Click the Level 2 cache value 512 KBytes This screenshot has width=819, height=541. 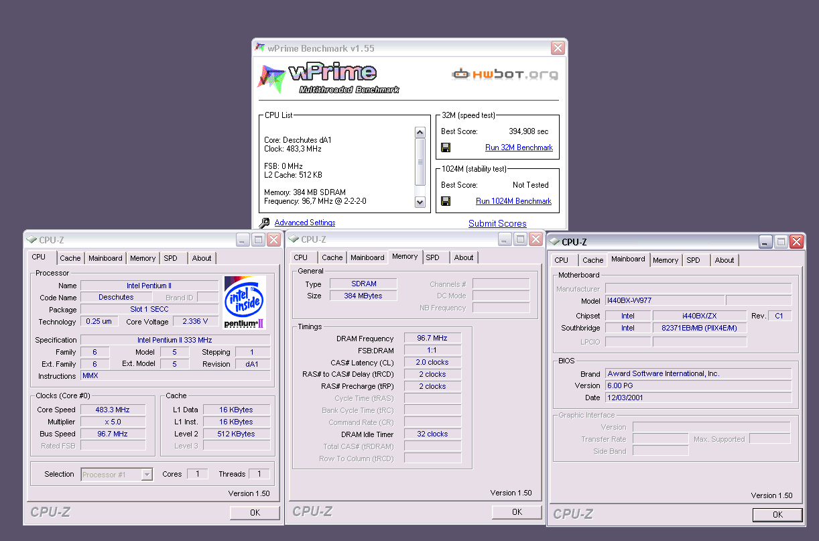(237, 434)
